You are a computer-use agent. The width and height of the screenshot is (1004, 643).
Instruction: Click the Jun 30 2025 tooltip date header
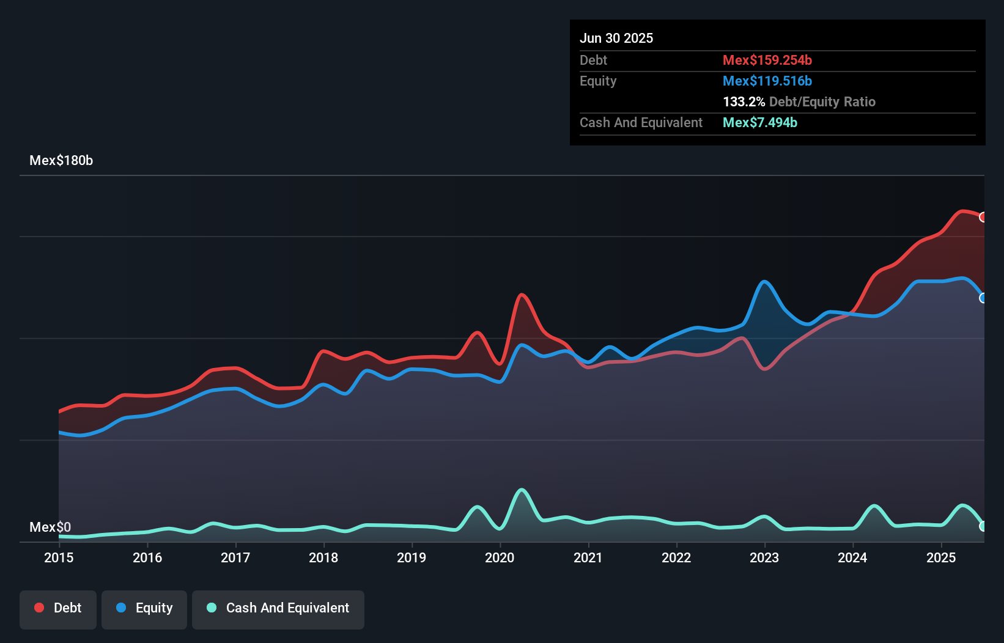616,38
